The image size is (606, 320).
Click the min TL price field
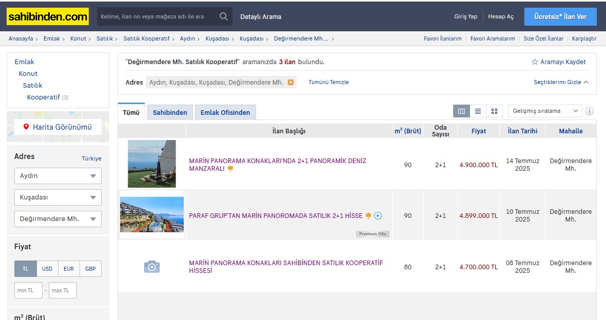pyautogui.click(x=28, y=290)
